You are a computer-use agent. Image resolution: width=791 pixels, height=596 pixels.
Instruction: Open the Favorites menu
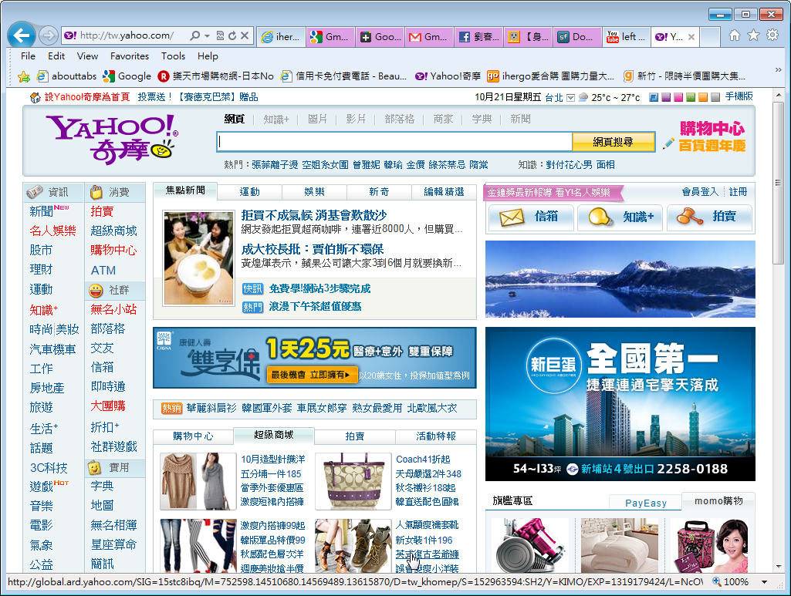tap(130, 56)
